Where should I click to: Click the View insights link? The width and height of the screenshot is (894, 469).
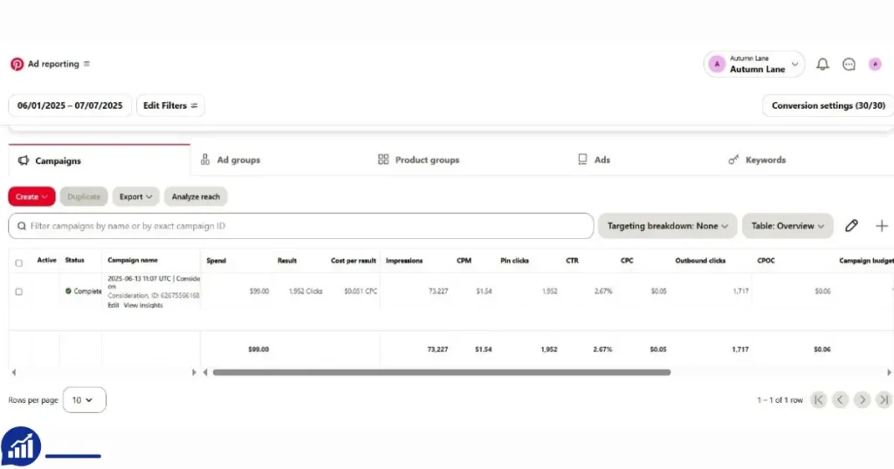click(x=143, y=305)
